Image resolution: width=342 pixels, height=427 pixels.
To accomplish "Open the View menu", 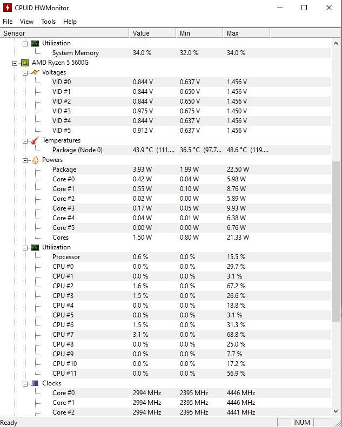I will pos(26,22).
